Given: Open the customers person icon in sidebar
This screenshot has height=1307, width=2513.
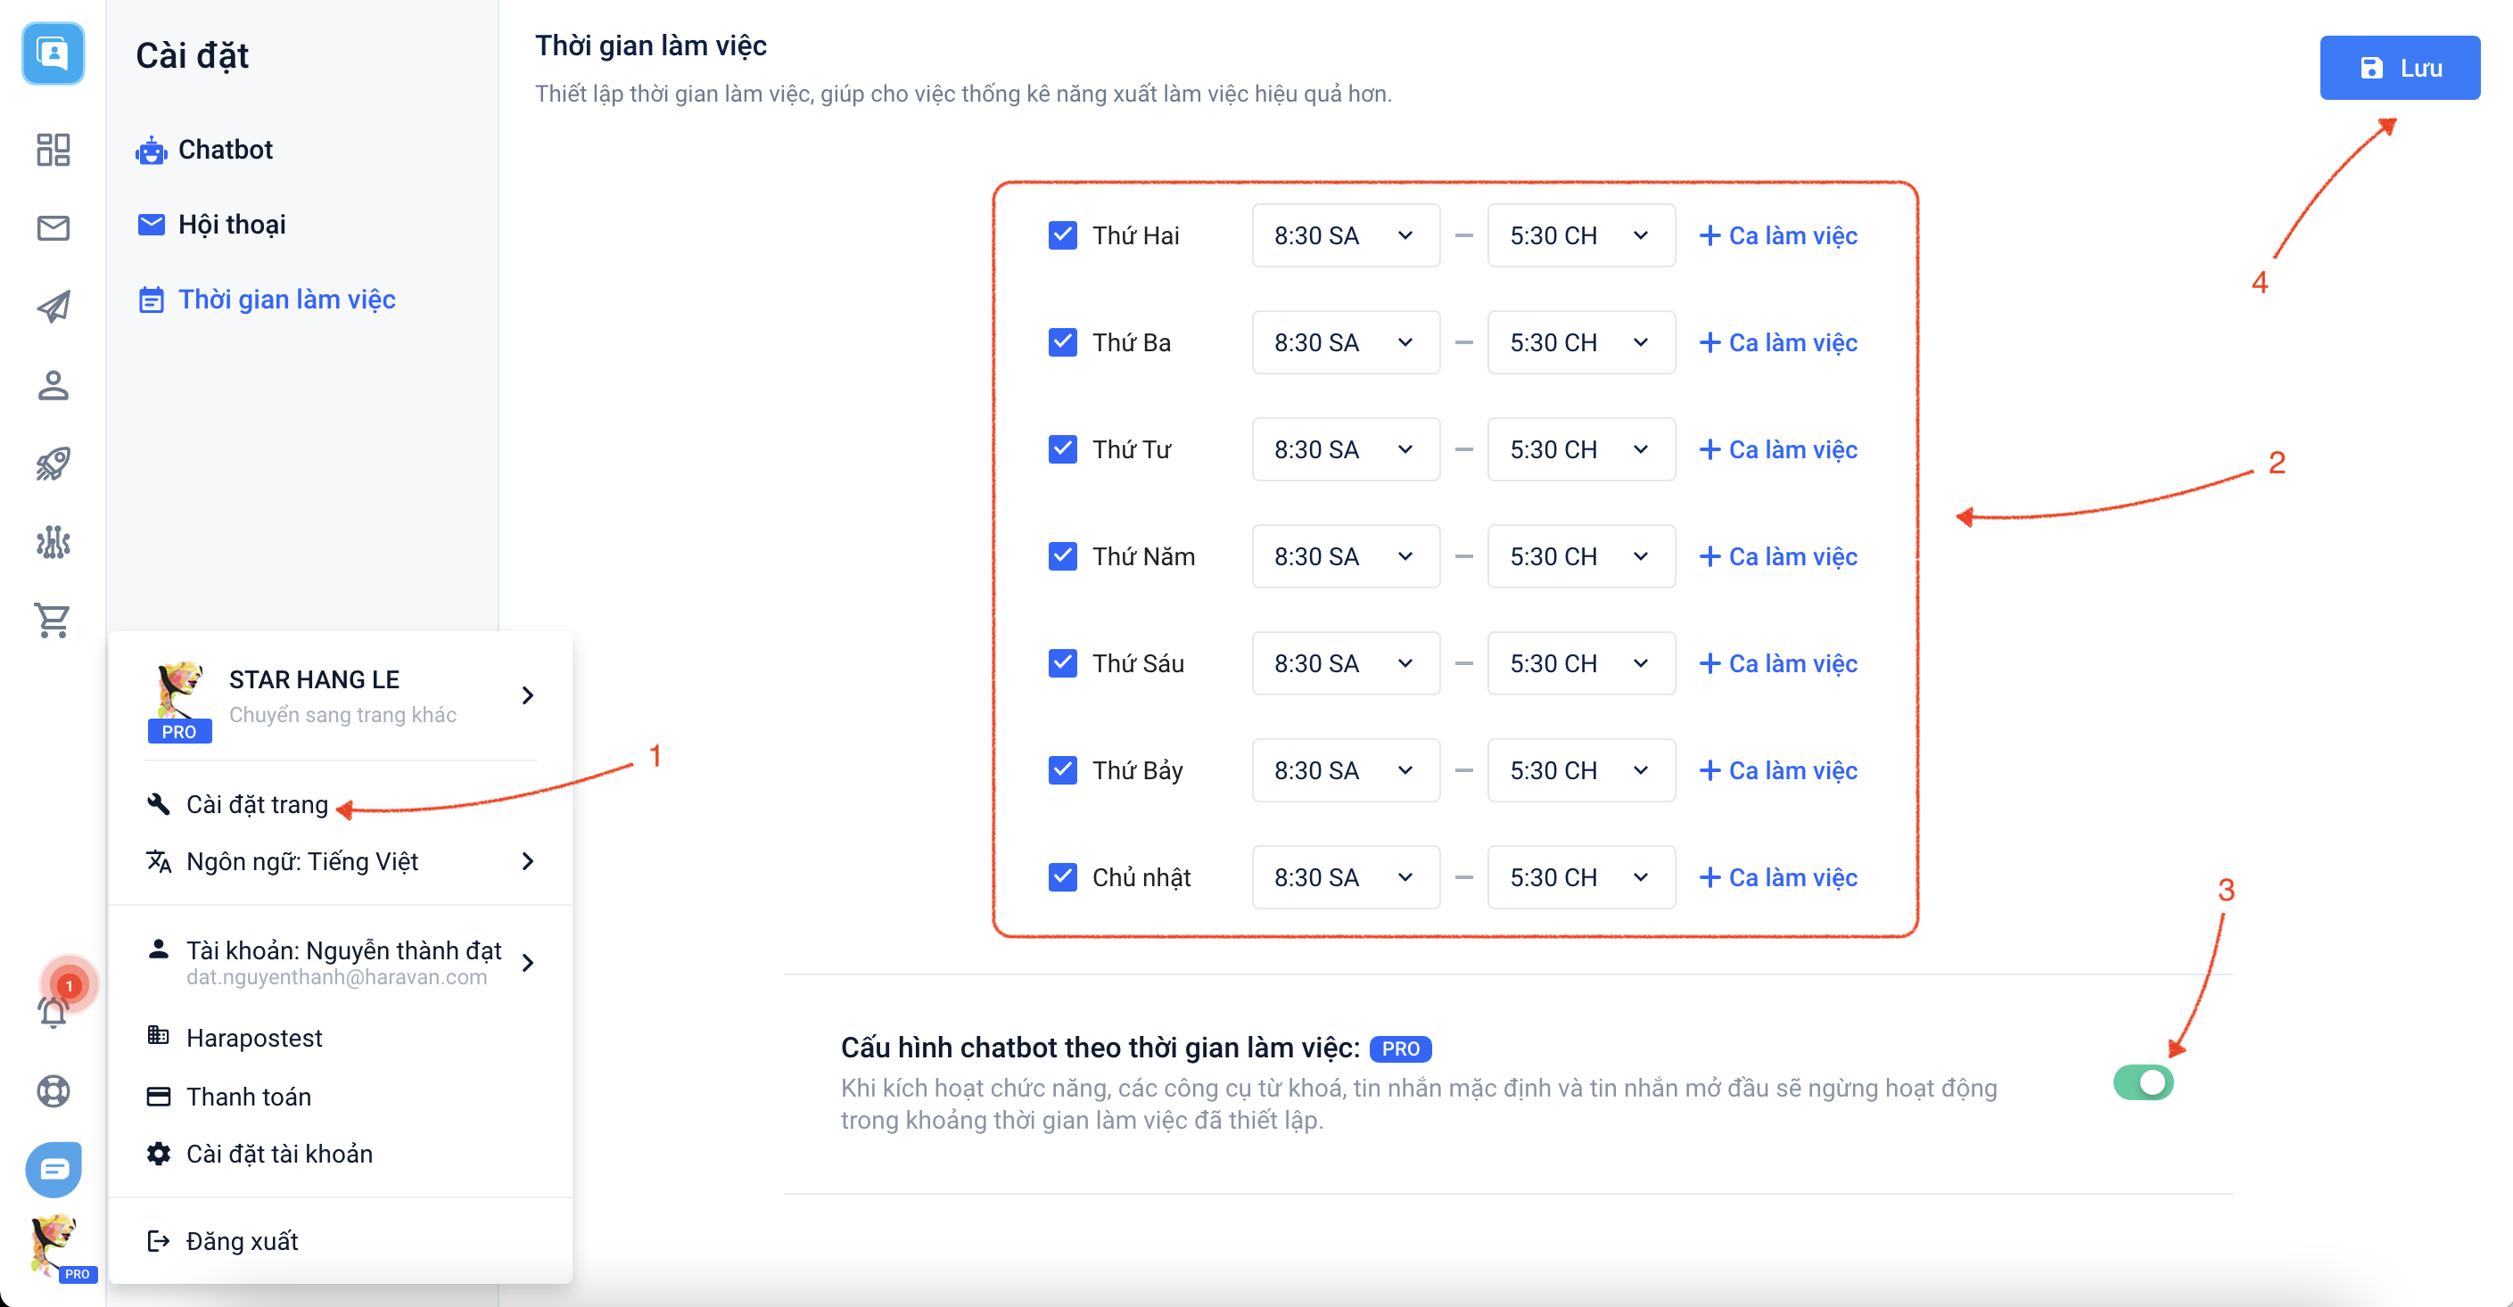Looking at the screenshot, I should point(53,385).
